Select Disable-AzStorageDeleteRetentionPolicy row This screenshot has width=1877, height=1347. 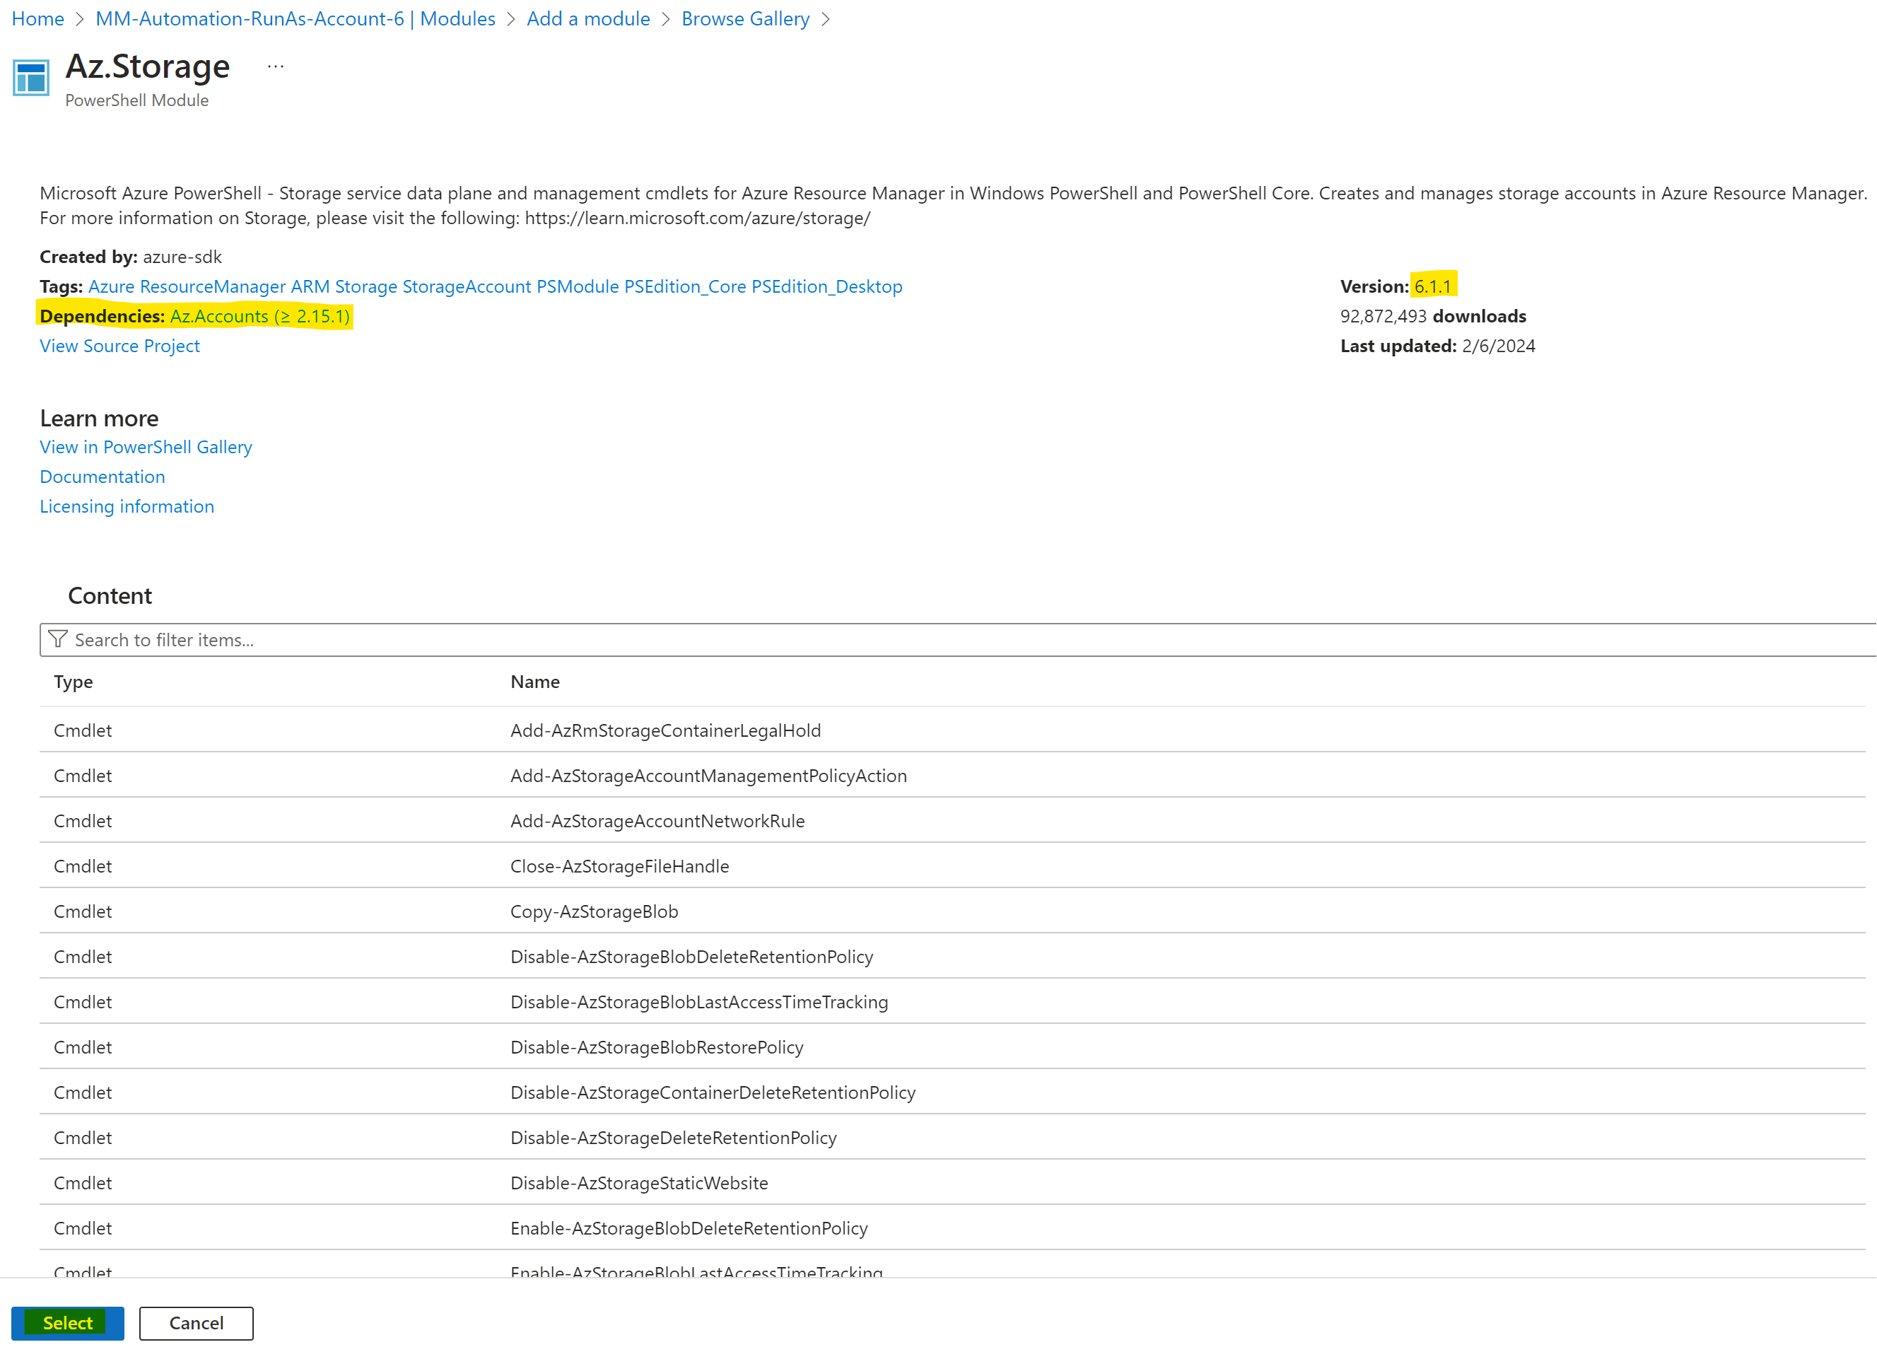tap(952, 1138)
